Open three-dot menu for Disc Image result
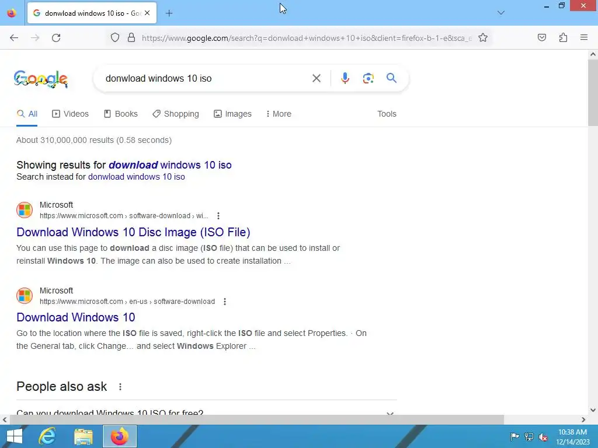Screen dimensions: 598x448 coord(218,216)
